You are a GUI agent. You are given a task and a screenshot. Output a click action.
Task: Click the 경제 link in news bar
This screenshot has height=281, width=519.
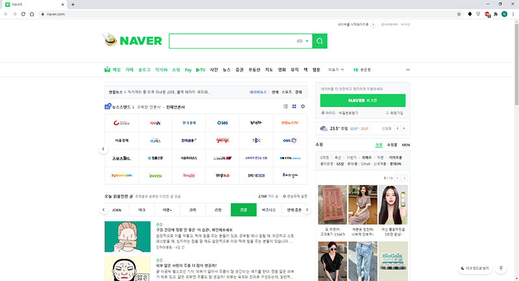(298, 92)
